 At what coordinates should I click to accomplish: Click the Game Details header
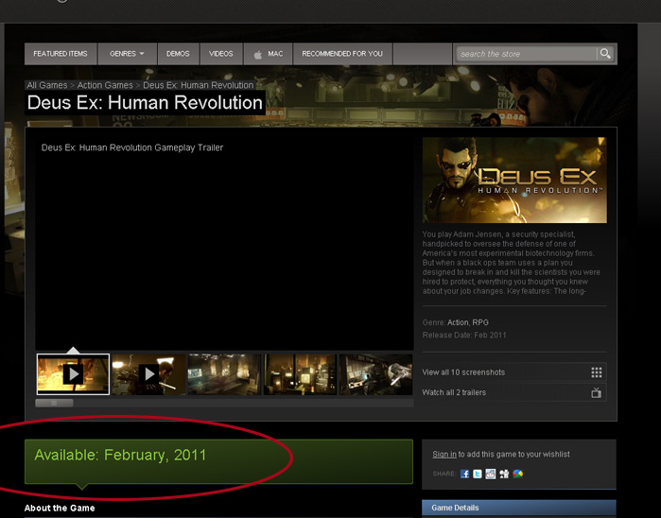pyautogui.click(x=519, y=508)
